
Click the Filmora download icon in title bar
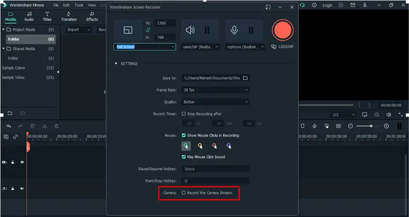coord(365,5)
